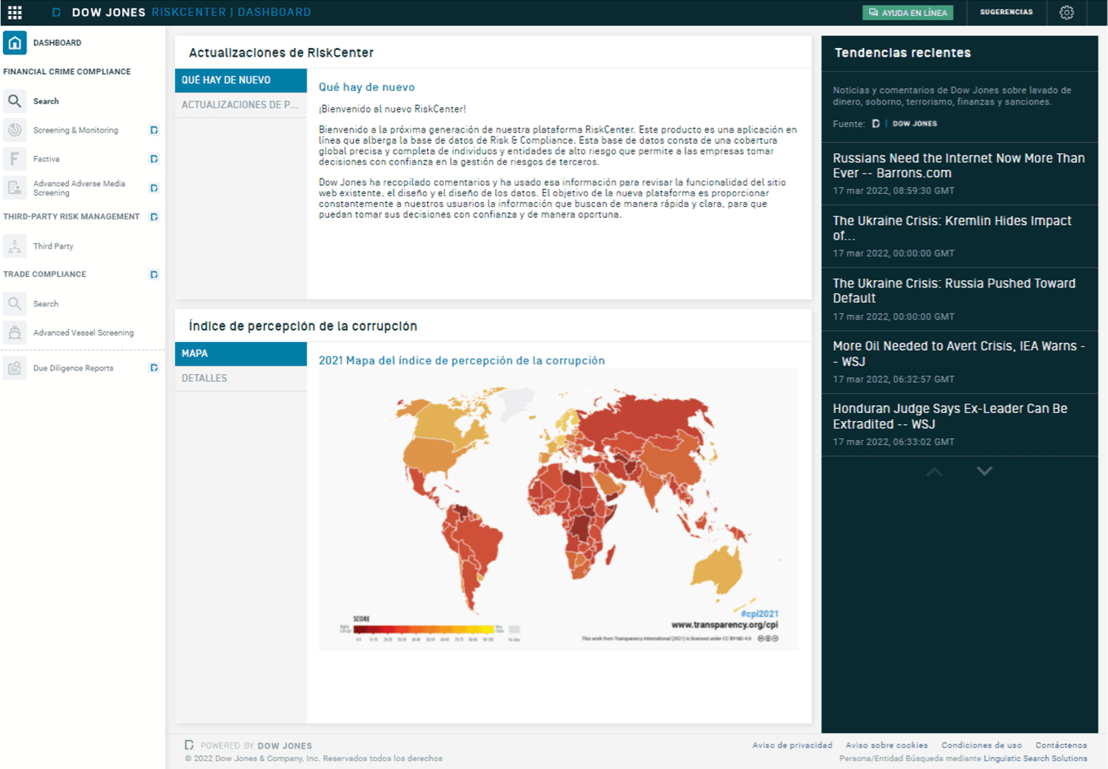Viewport: 1108px width, 769px height.
Task: Click the badge icon beside Due Diligence Reports
Action: (154, 368)
